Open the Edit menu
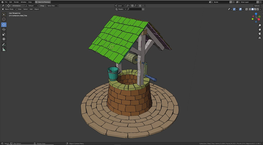The width and height of the screenshot is (263, 145). pos(11,2)
